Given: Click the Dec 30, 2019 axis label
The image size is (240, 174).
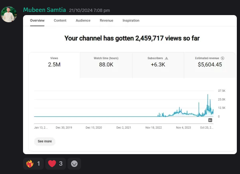Looking at the screenshot, I should (64, 128).
